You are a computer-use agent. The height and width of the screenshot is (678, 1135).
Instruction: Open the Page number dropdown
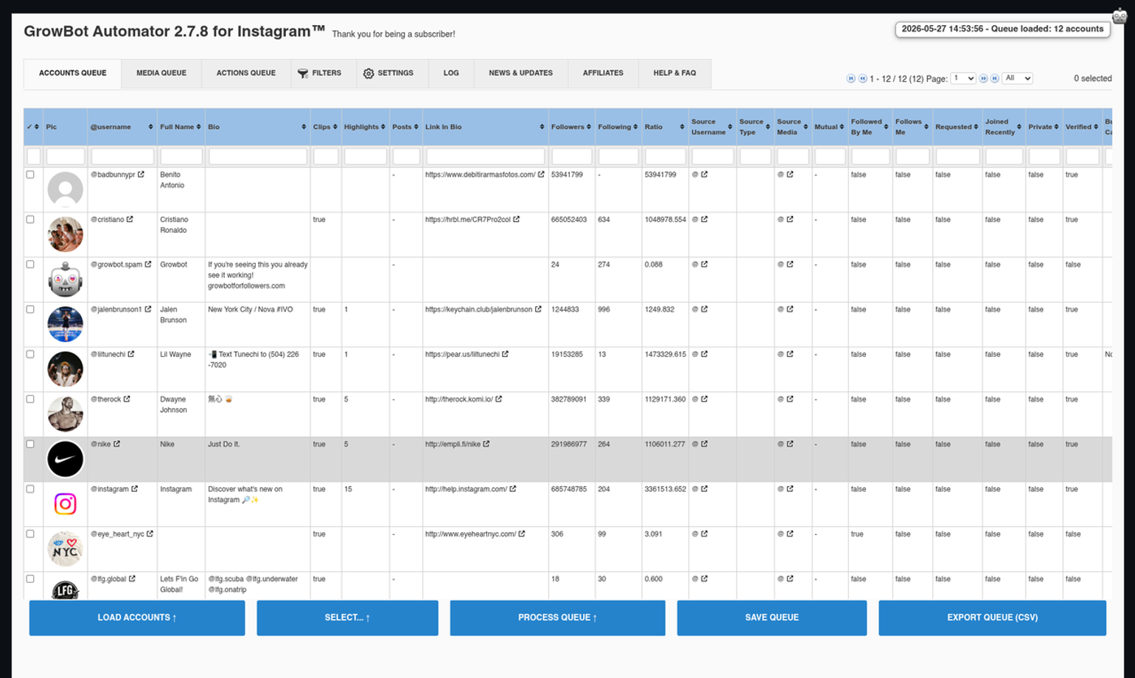963,78
